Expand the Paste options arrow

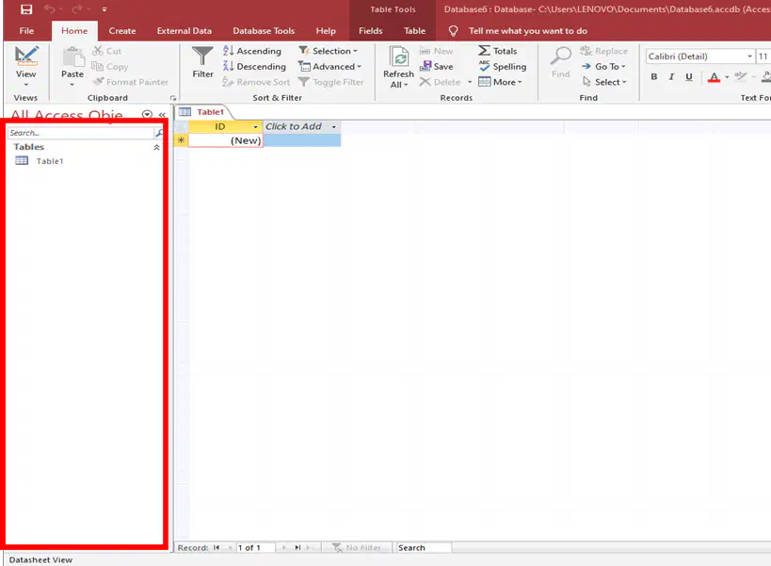72,85
